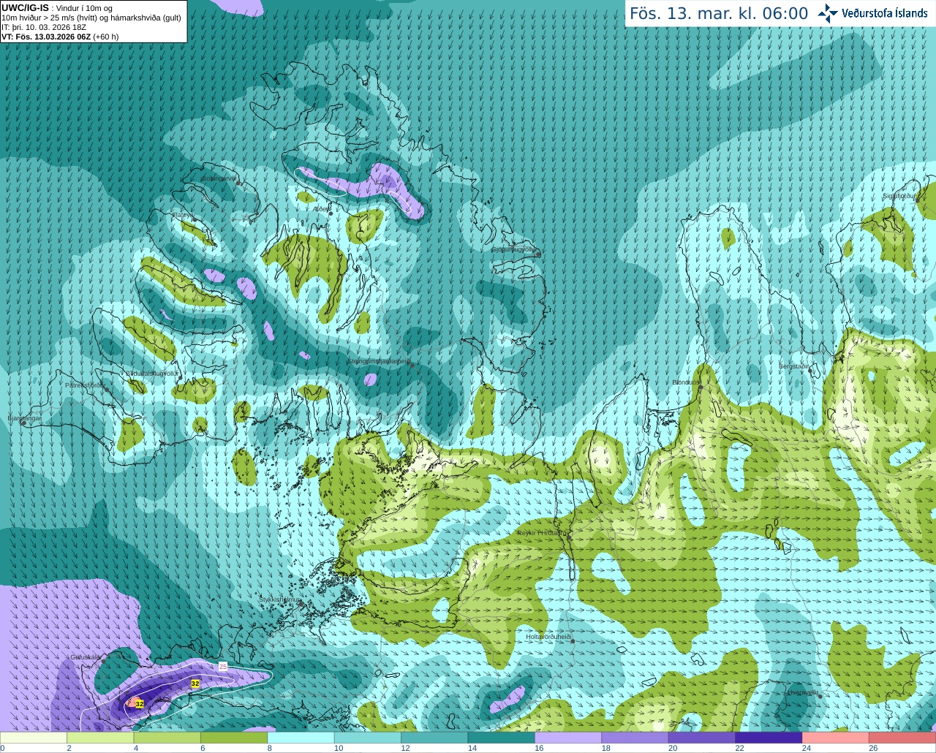Click the 'UWC/IG-IS : Vindur í 10m og' heading

pyautogui.click(x=57, y=8)
